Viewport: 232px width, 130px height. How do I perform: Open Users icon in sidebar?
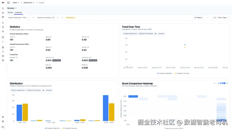(3, 31)
